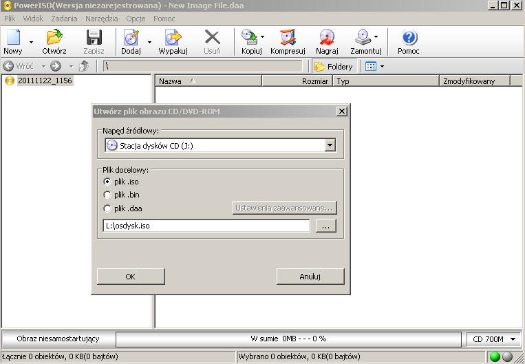Click the Wróć back arrow icon
This screenshot has height=364, width=525.
point(8,66)
